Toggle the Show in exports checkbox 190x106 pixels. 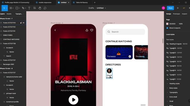click(x=167, y=28)
